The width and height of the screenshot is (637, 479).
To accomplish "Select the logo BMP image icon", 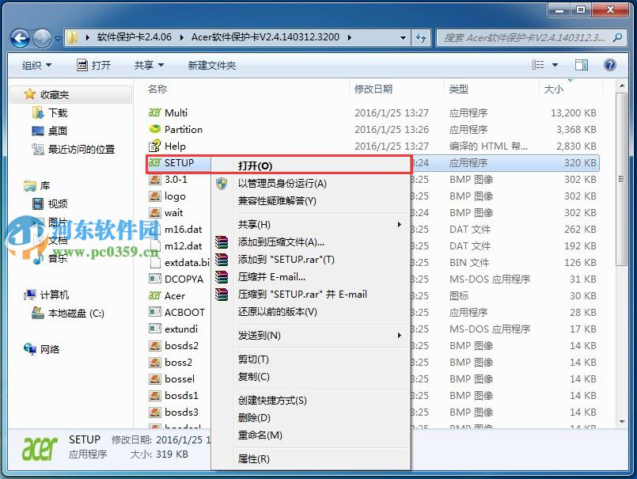I will 154,196.
